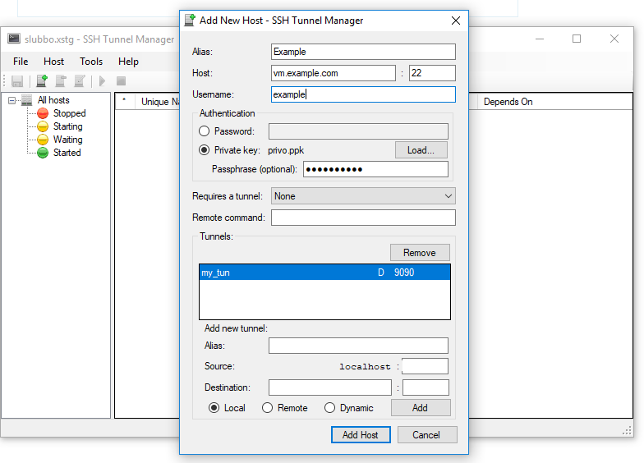Click the Save toolbar icon in main window
The image size is (644, 463).
click(x=16, y=80)
